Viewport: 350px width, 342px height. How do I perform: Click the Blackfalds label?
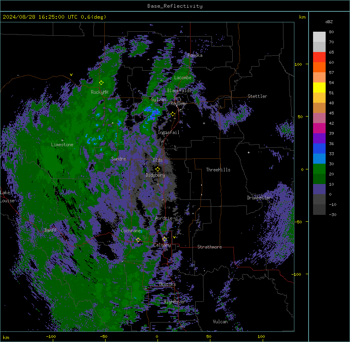(179, 91)
